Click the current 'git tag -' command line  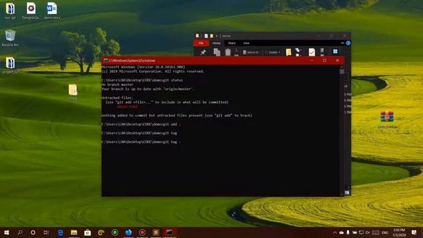pyautogui.click(x=141, y=141)
